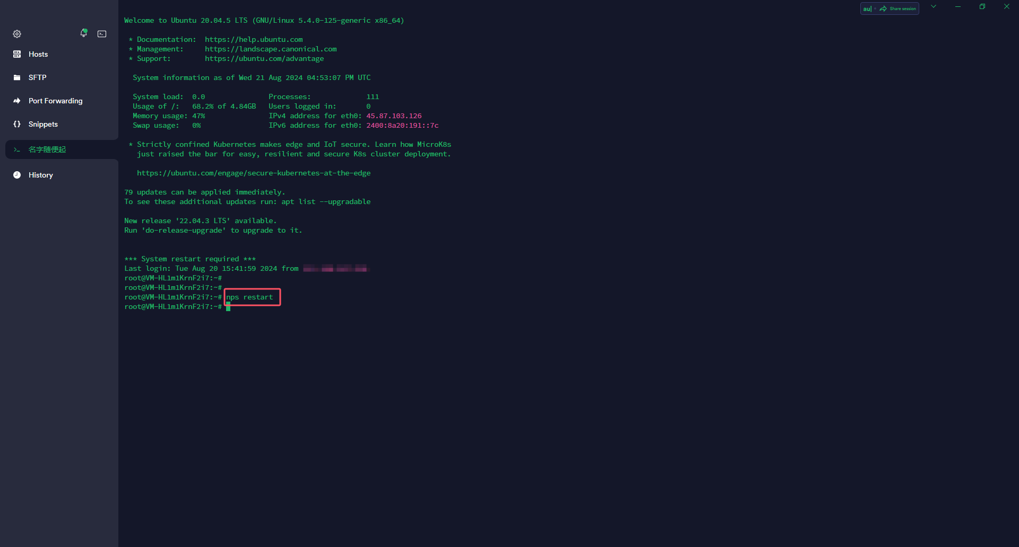
Task: Click the help.ubuntu.com documentation URL
Action: (x=254, y=40)
